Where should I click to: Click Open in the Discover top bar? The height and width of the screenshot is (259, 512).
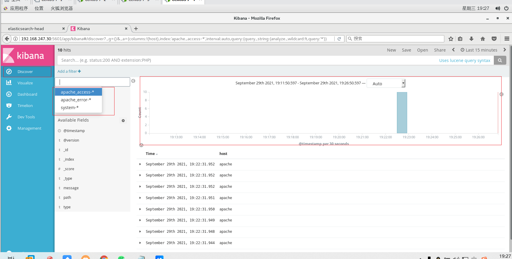click(x=423, y=50)
